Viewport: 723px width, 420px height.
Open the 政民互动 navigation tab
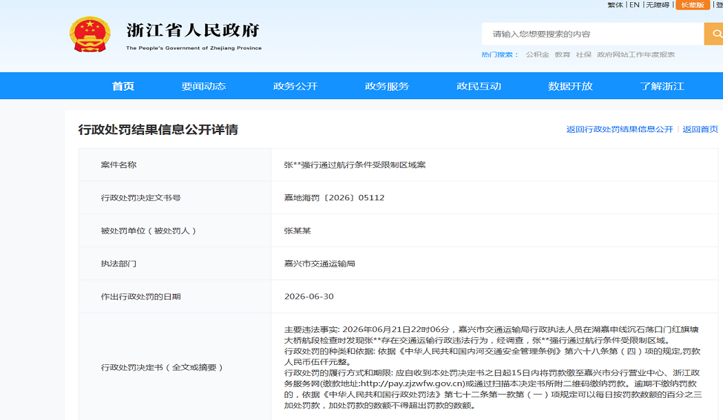pos(479,86)
